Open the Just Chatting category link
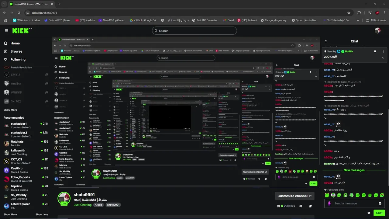This screenshot has width=389, height=219. tap(82, 205)
